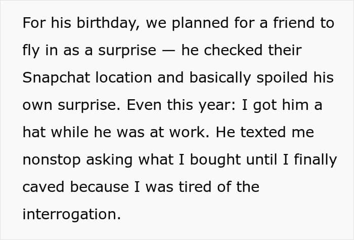Screen dimensions: 354x240
Task: Click the word "Snapchat"
Action: [56, 78]
